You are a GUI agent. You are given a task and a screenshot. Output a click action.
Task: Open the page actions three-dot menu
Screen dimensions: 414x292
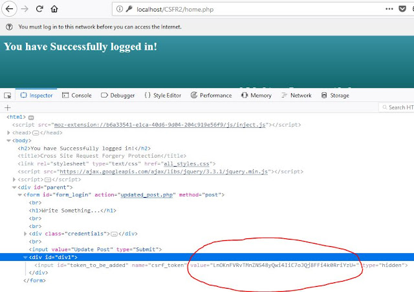(389, 9)
